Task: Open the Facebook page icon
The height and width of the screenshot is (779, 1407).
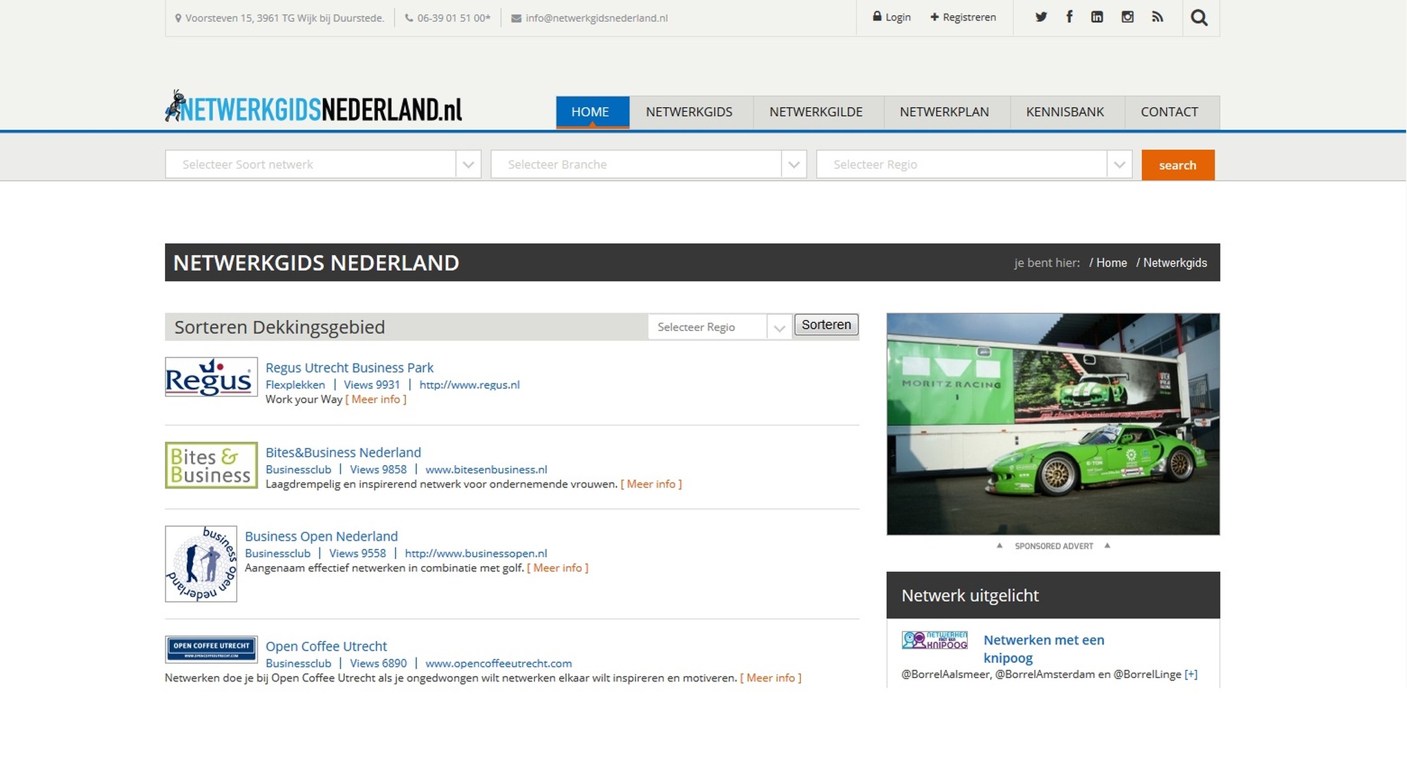Action: coord(1069,17)
